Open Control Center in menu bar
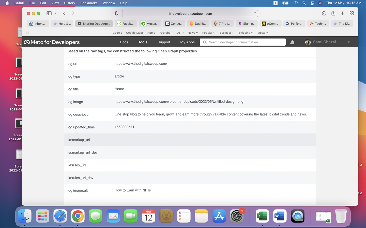The width and height of the screenshot is (366, 228). click(312, 3)
